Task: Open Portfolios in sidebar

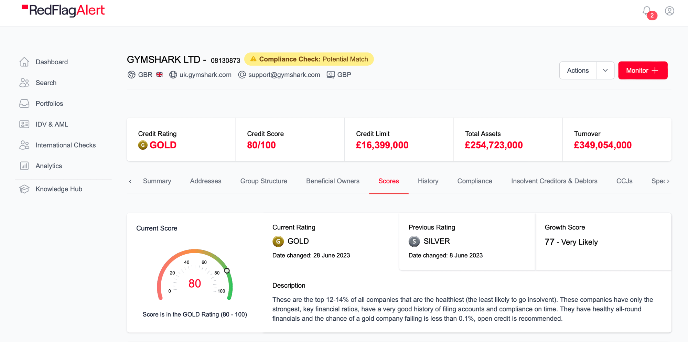Action: point(49,104)
